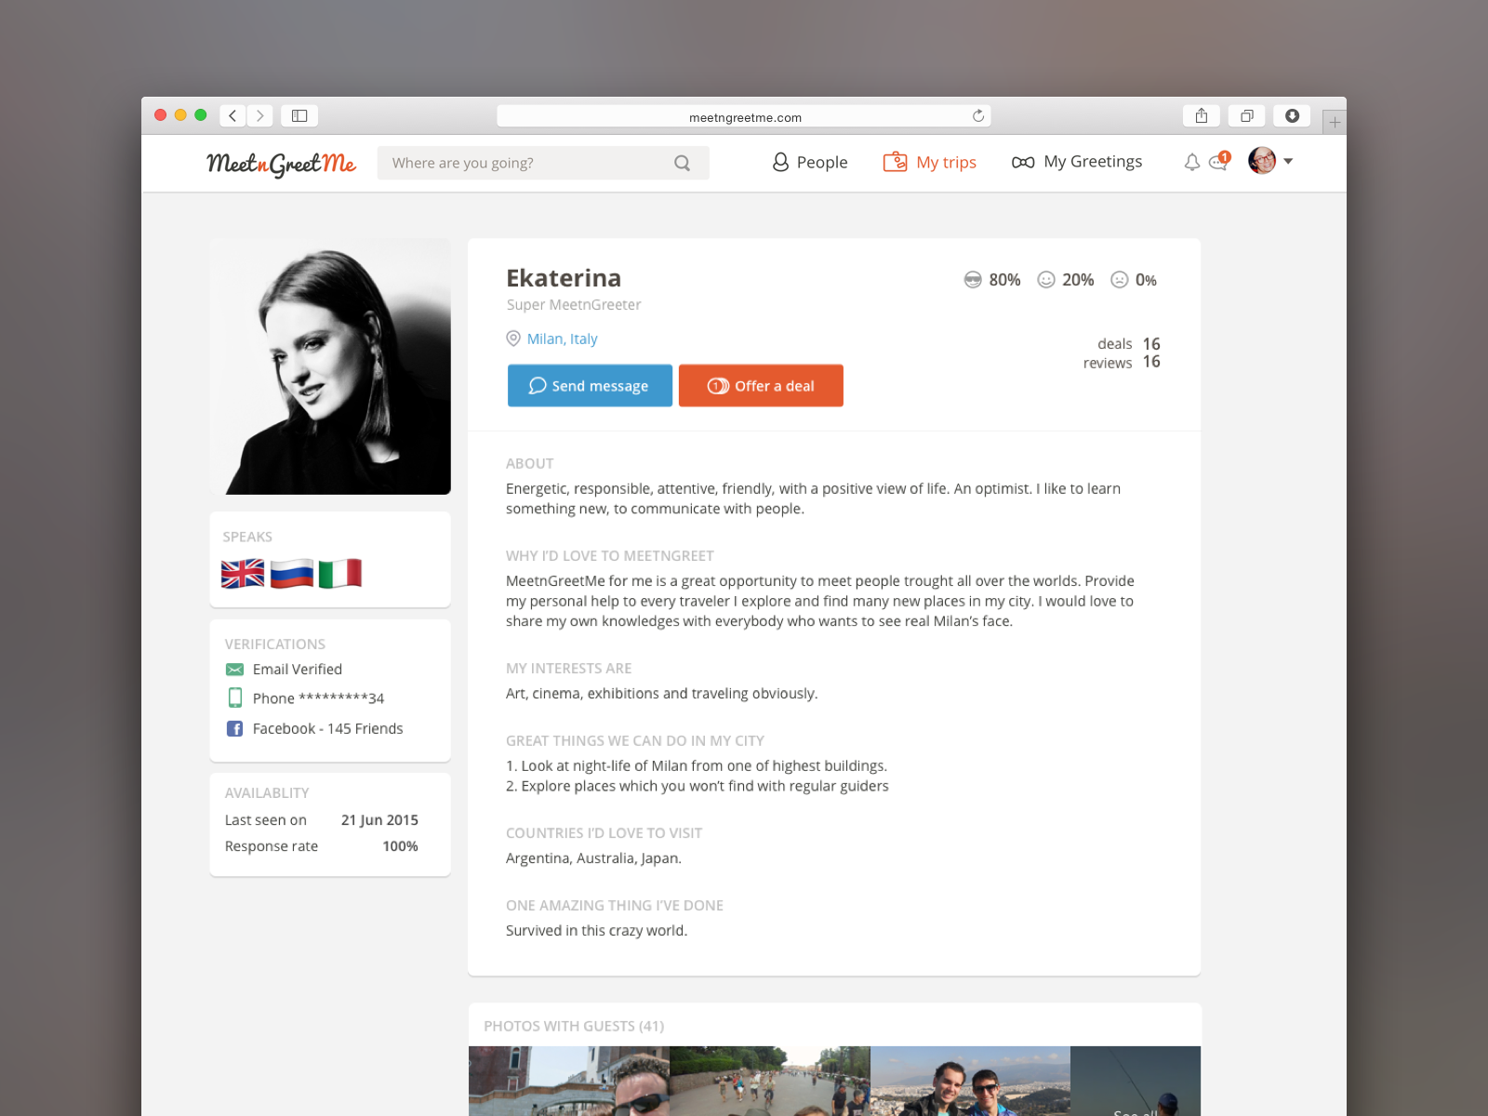Open notifications bell icon
Screen dimensions: 1488x1116
(x=1192, y=162)
